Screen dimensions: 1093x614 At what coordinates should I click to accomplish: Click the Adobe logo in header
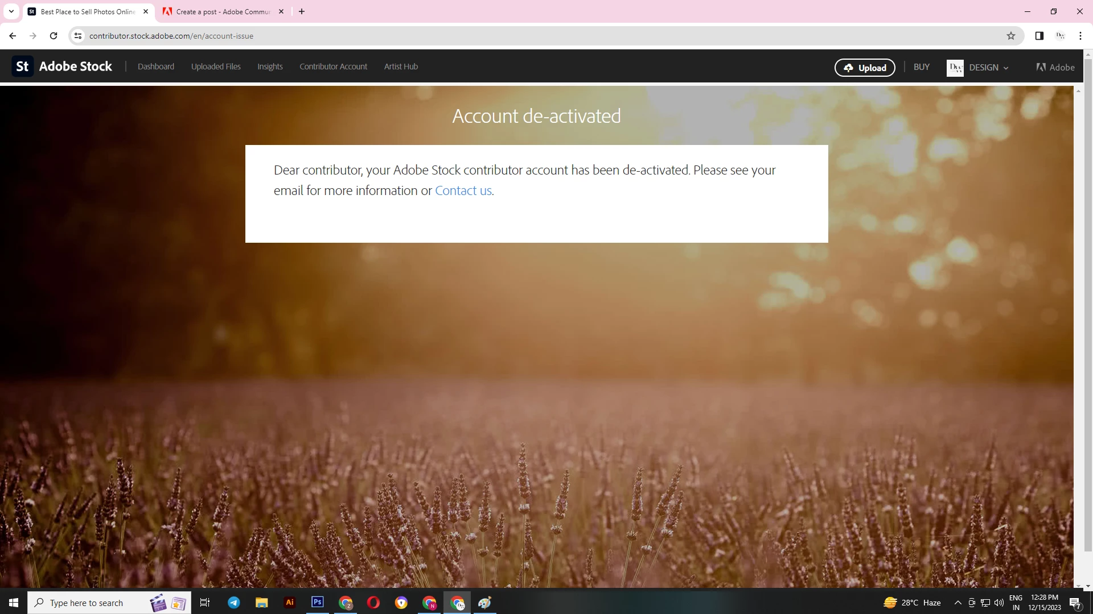[x=1055, y=67]
